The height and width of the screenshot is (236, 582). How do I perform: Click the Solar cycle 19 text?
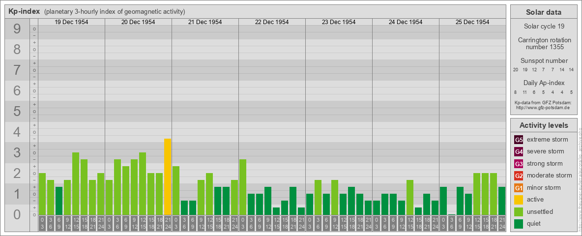click(544, 27)
